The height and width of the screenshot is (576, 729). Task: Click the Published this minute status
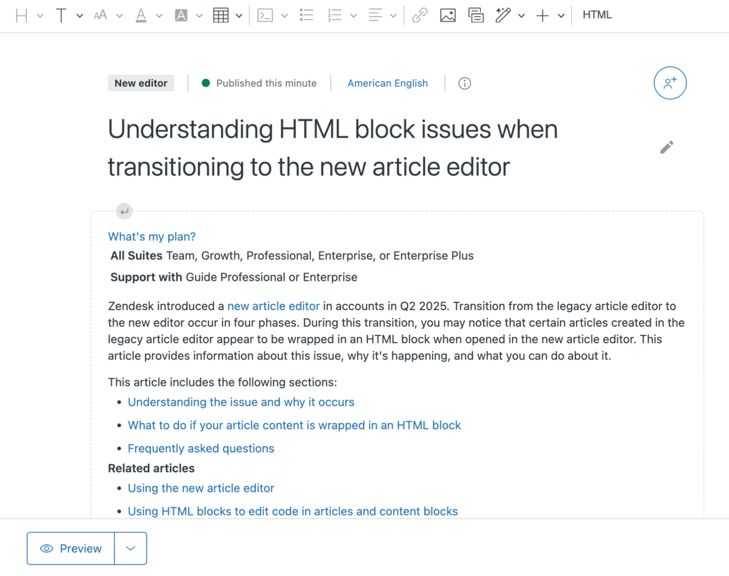(x=259, y=83)
